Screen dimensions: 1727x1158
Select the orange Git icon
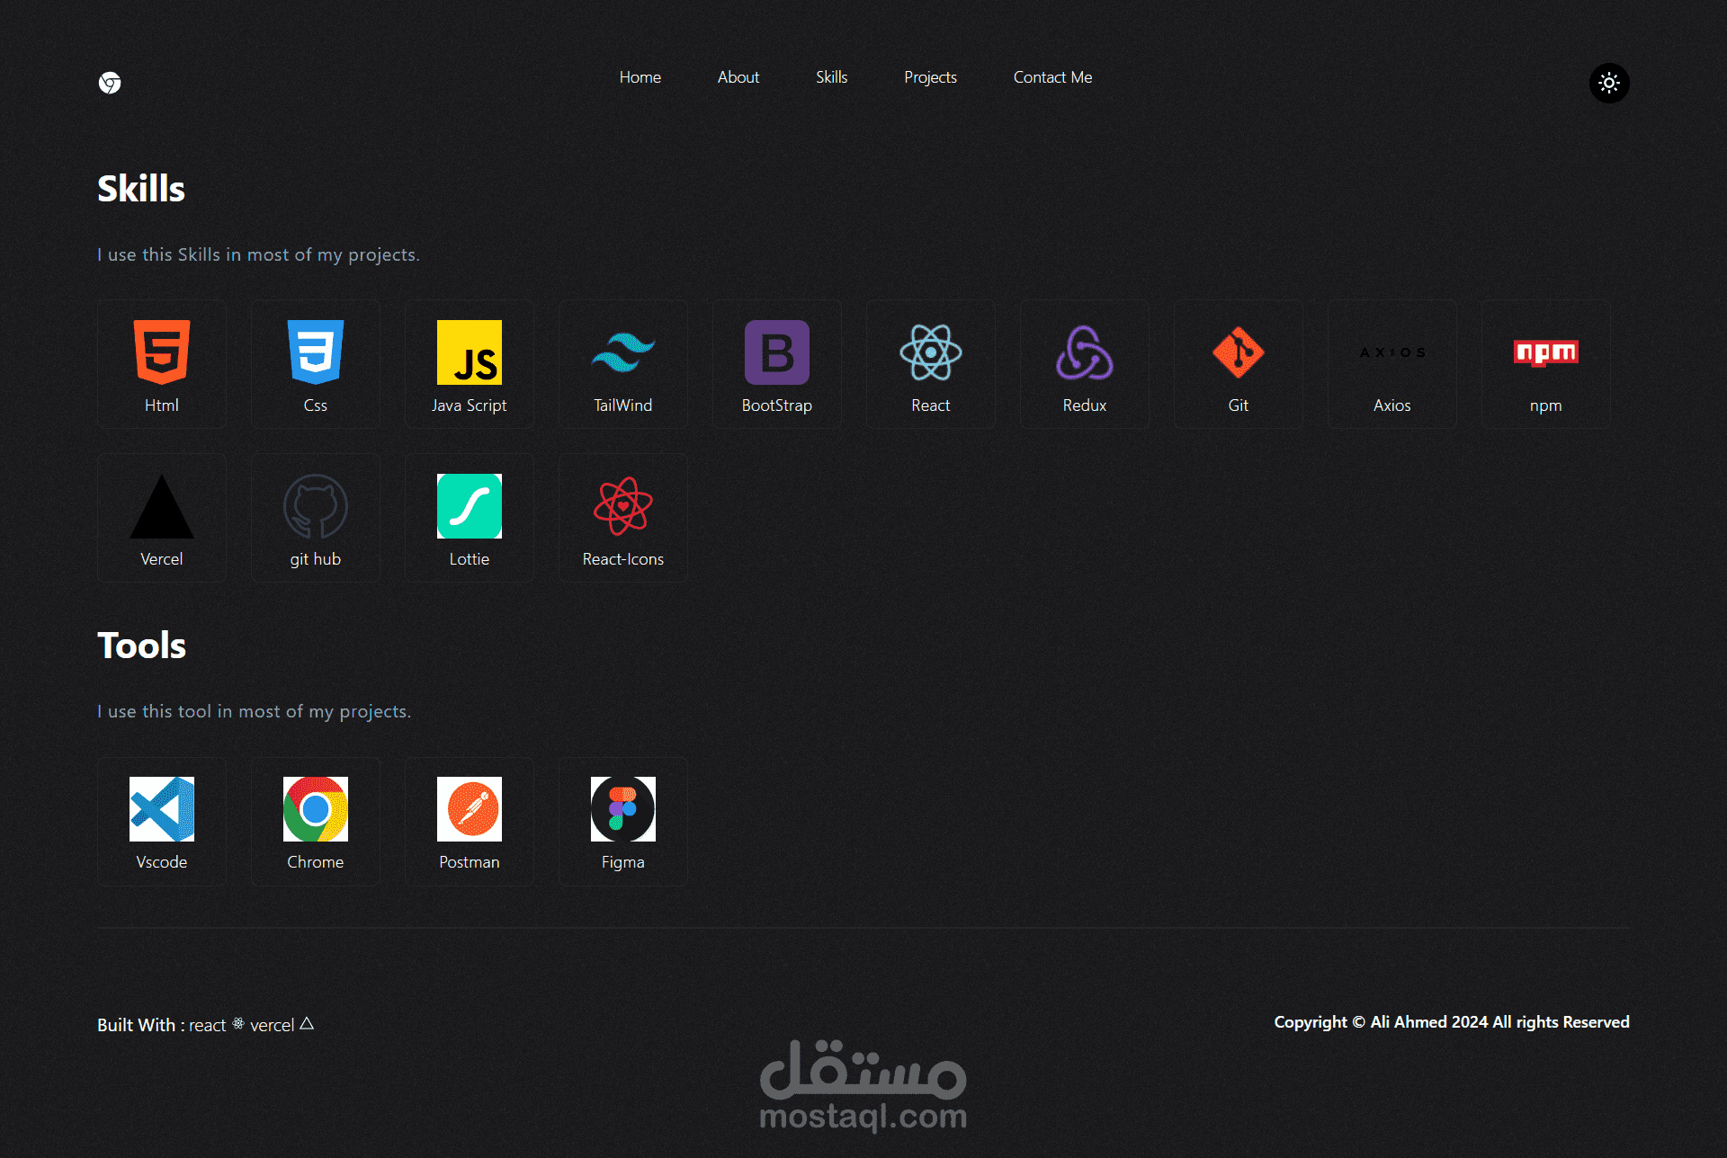click(x=1239, y=352)
